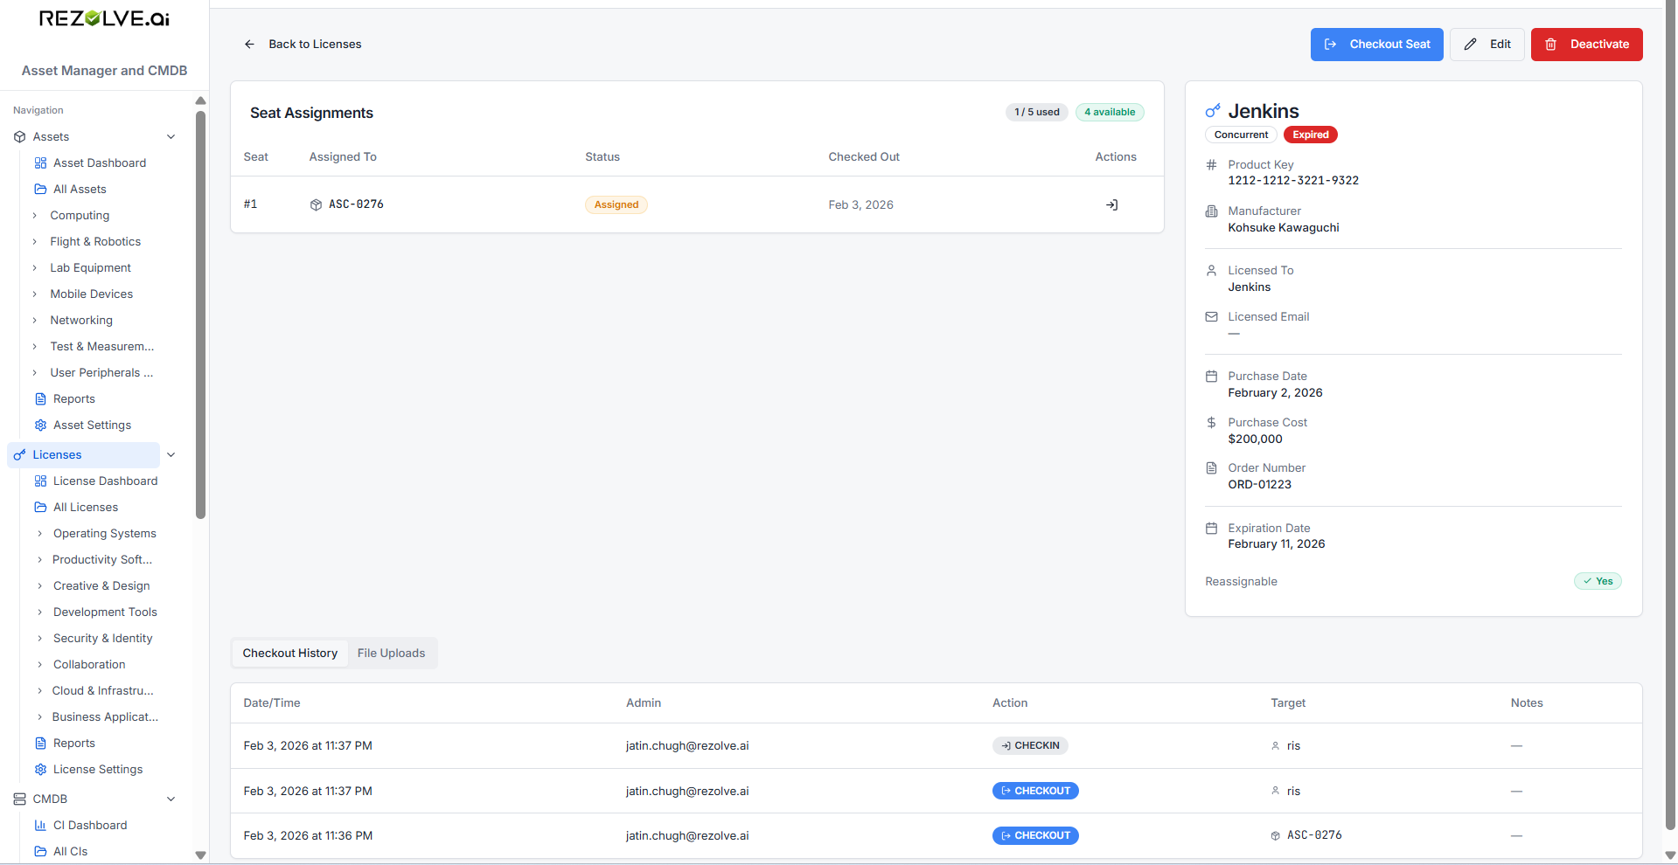This screenshot has height=865, width=1678.
Task: Click the All CIs folder icon
Action: click(x=40, y=852)
